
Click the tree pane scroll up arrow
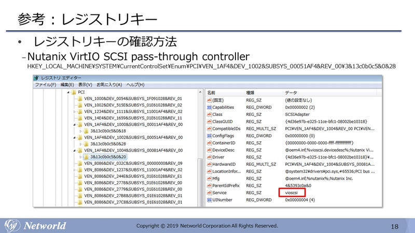200,93
